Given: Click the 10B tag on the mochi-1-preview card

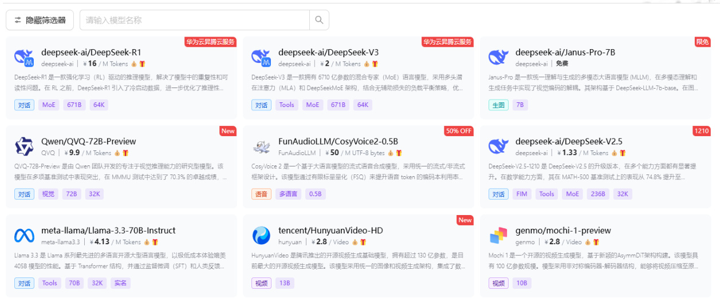Looking at the screenshot, I should tap(522, 283).
